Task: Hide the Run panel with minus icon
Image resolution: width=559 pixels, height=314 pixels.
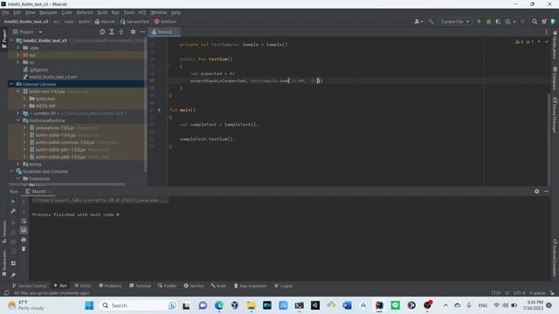Action: 546,191
